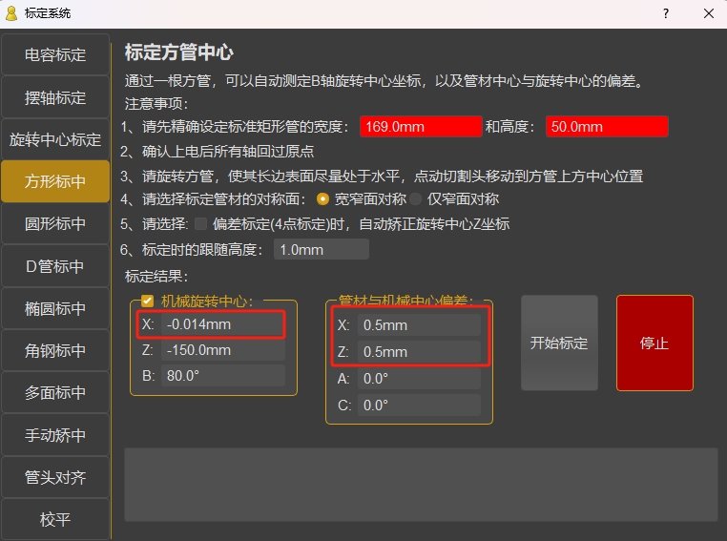Open the 校平 tab
The image size is (727, 541).
click(x=55, y=519)
